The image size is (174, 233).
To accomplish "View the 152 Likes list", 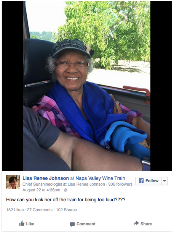I will tap(15, 210).
